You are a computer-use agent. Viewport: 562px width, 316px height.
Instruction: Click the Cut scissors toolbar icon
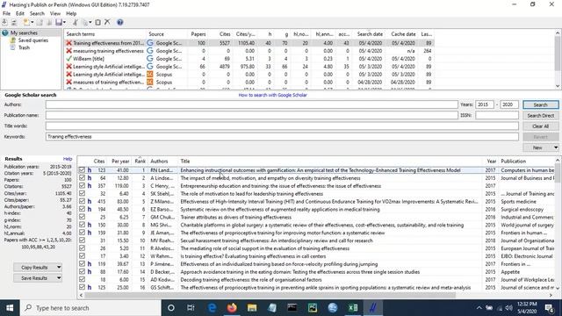pyautogui.click(x=75, y=22)
